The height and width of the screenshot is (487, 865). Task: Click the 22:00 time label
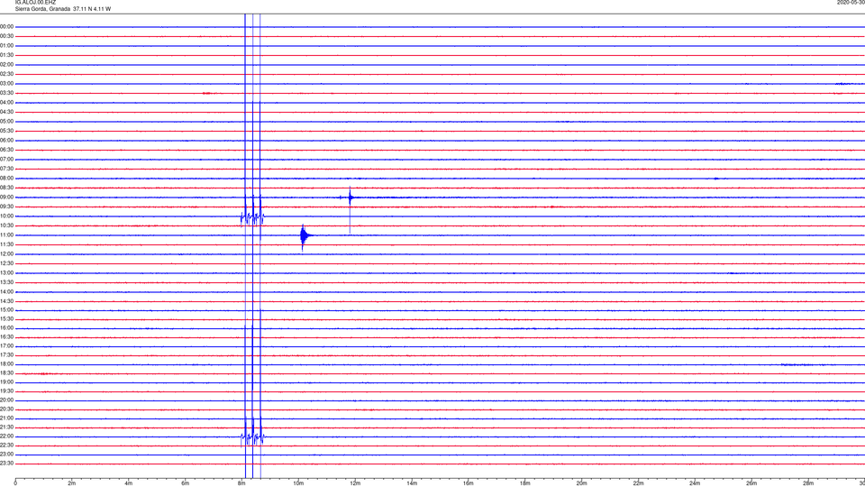coord(7,436)
